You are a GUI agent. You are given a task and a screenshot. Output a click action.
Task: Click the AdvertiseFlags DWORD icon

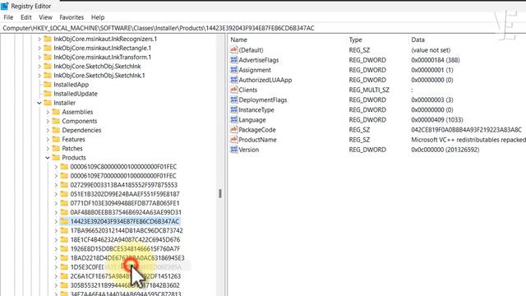click(x=233, y=60)
